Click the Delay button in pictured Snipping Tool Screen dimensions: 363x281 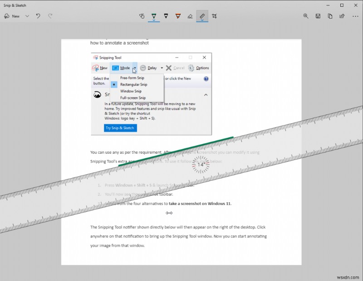[x=149, y=68]
